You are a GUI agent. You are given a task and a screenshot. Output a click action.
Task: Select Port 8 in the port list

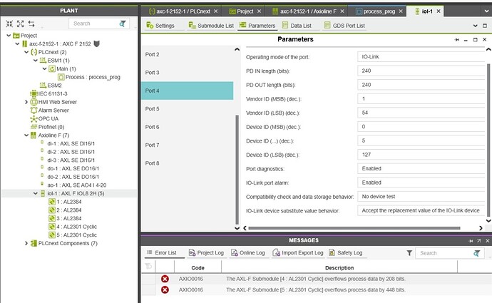187,163
